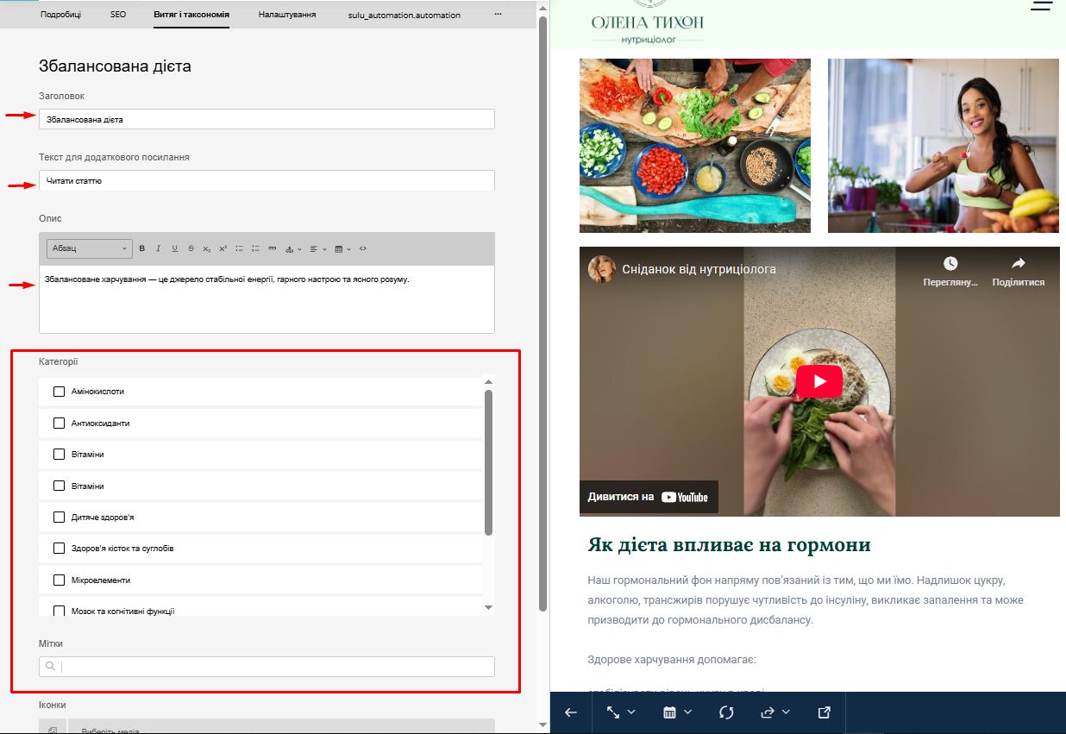The height and width of the screenshot is (734, 1066).
Task: Expand the table insert dropdown
Action: point(342,248)
